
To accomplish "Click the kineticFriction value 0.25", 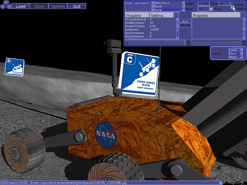I will tap(153, 26).
